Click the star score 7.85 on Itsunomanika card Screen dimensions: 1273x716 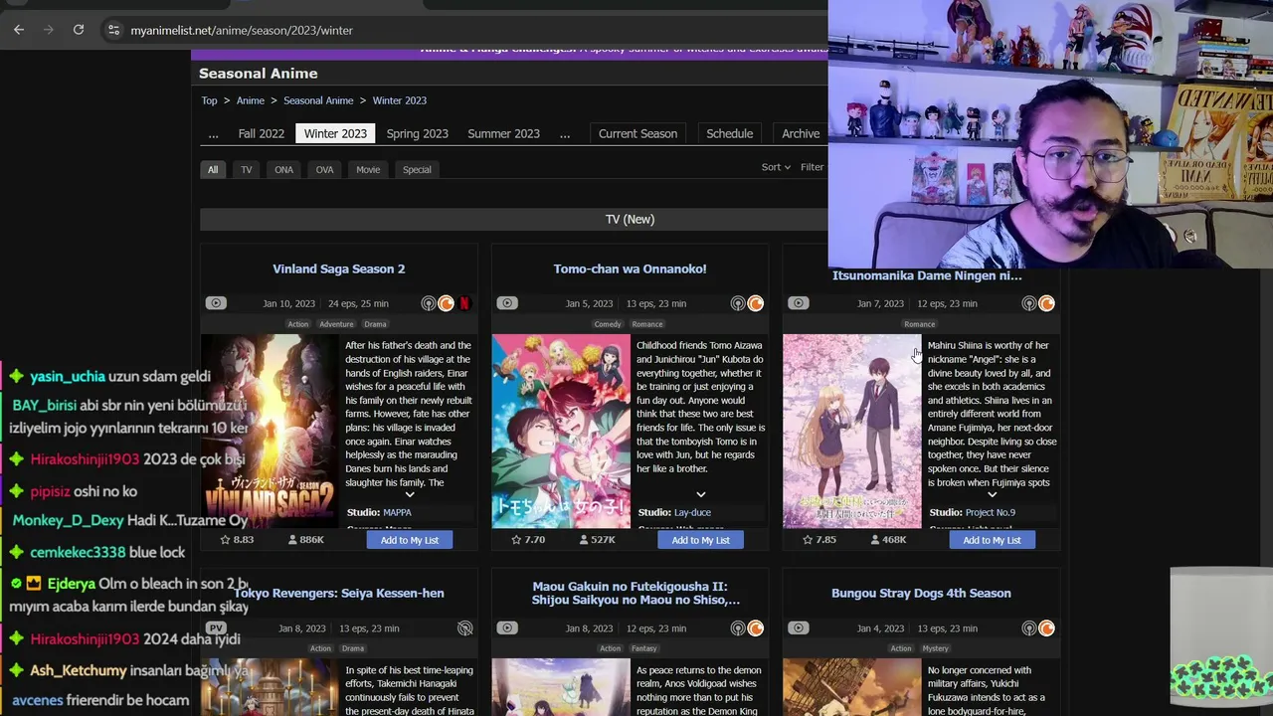tap(819, 540)
